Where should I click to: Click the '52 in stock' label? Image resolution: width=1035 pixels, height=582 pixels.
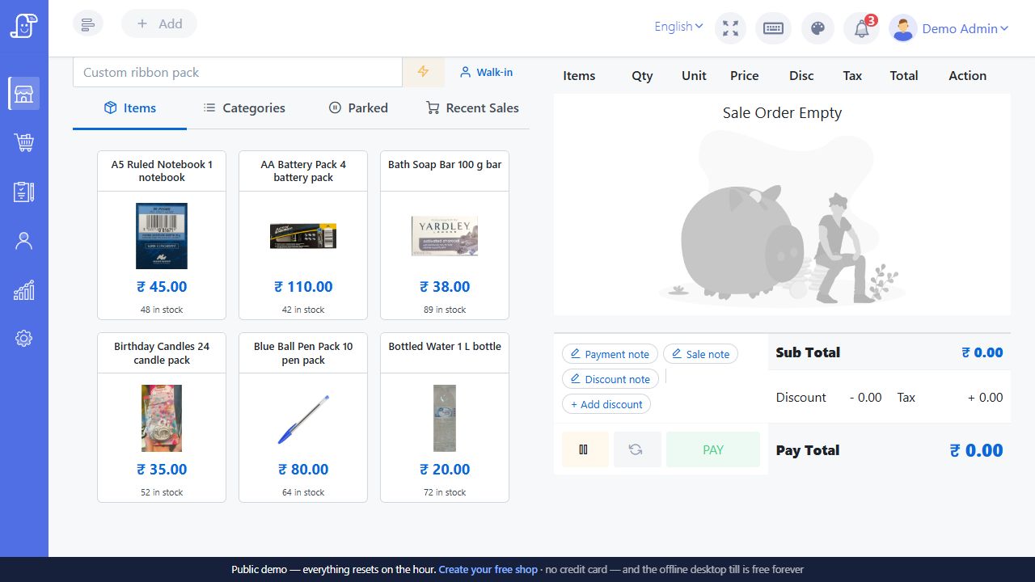pyautogui.click(x=162, y=492)
